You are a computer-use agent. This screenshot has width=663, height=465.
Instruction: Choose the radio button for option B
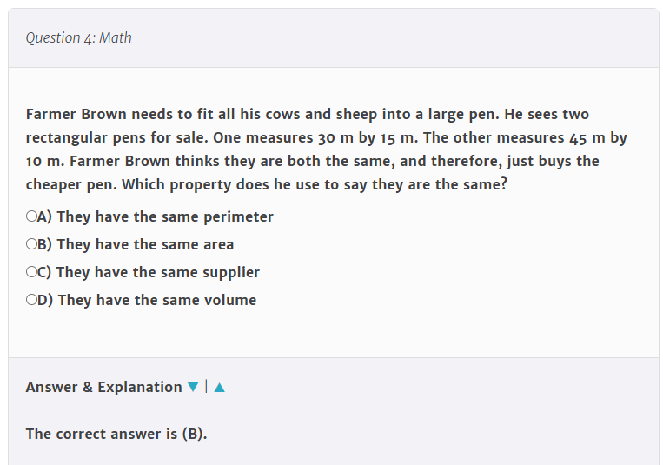point(31,243)
